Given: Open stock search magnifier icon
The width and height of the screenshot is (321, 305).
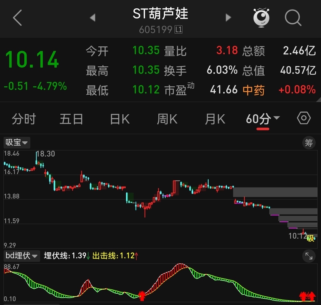Looking at the screenshot, I should (x=293, y=18).
